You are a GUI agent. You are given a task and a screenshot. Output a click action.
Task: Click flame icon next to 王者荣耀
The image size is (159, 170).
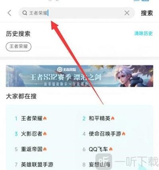point(45,118)
